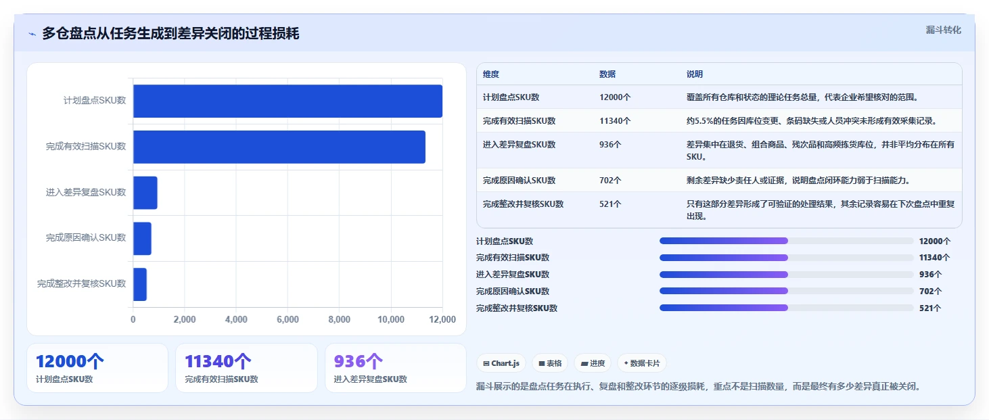Select the 表格 tag chip
The width and height of the screenshot is (989, 420).
tap(550, 363)
